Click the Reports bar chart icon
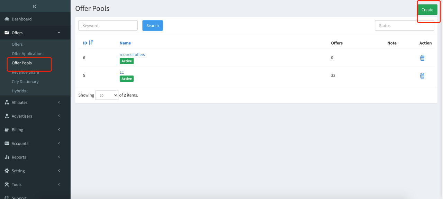The image size is (443, 199). click(x=7, y=157)
